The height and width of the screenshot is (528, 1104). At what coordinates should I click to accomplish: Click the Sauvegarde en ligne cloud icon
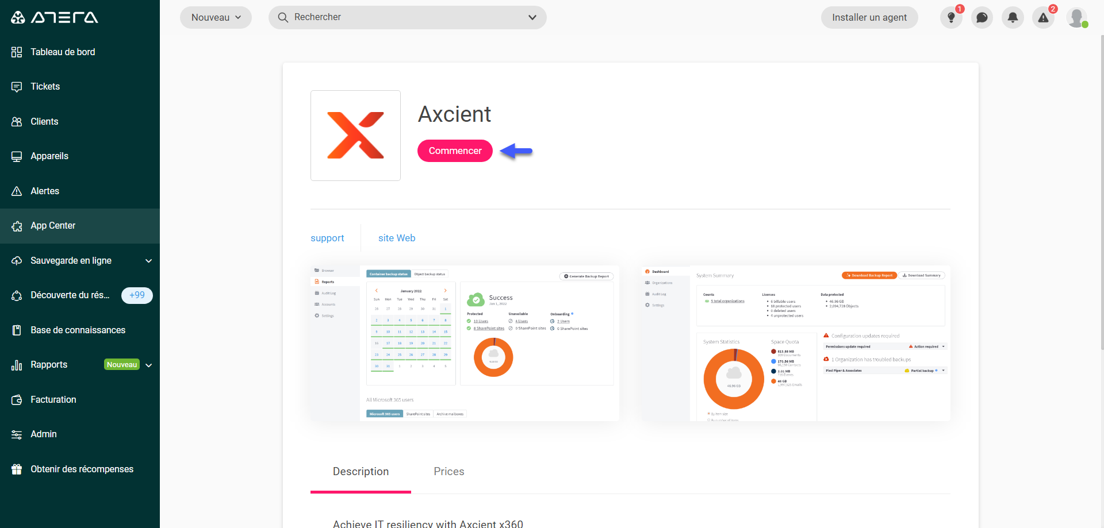17,261
